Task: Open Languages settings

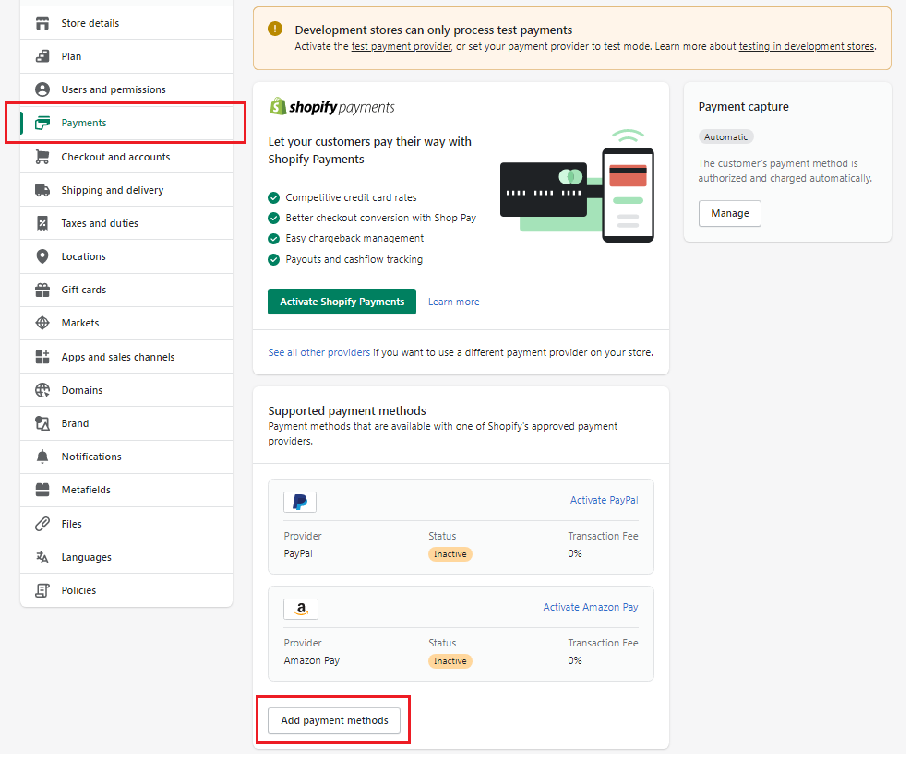Action: (x=126, y=557)
